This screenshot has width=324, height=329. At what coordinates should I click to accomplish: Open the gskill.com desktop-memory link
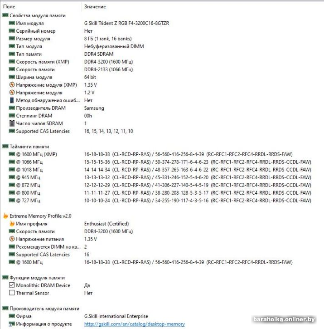click(x=135, y=324)
